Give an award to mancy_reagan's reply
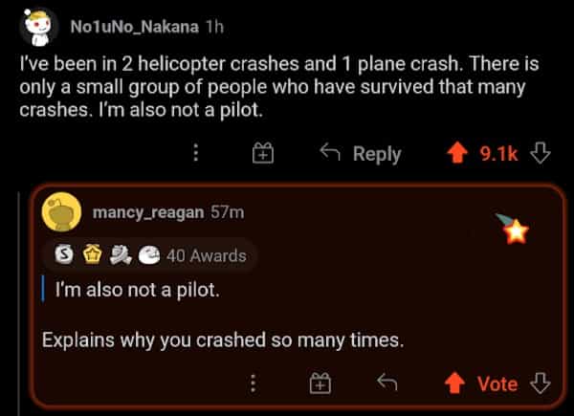 [x=320, y=383]
